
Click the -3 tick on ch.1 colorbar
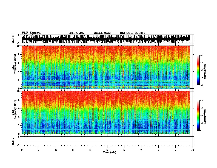(x=202, y=55)
